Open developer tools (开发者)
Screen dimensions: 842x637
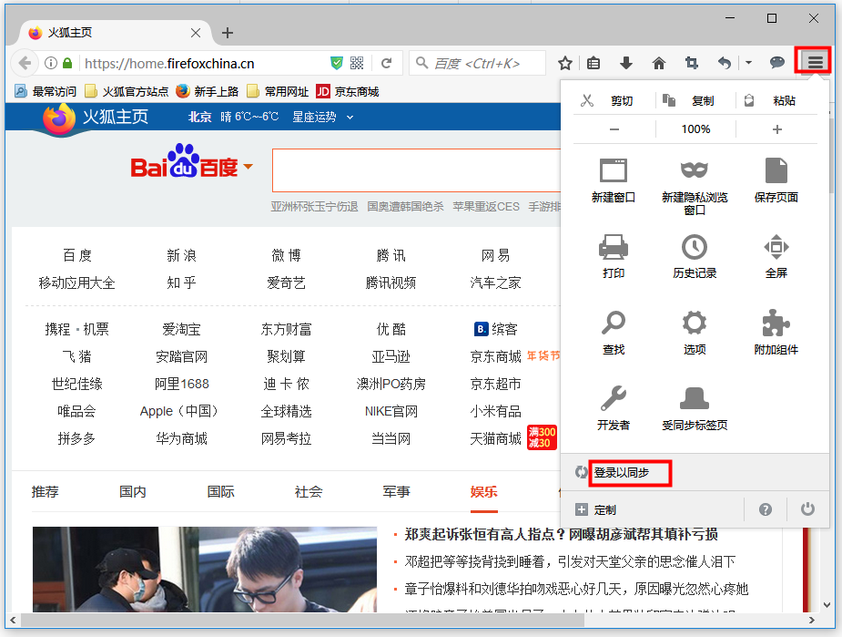[x=614, y=408]
